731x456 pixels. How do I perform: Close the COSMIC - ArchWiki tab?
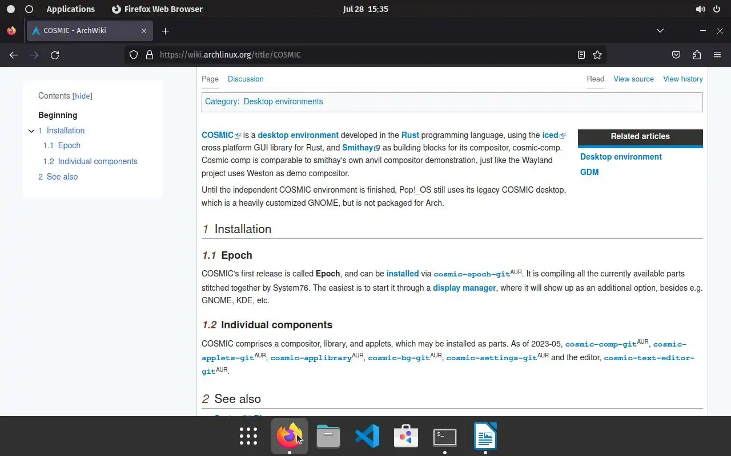click(144, 31)
